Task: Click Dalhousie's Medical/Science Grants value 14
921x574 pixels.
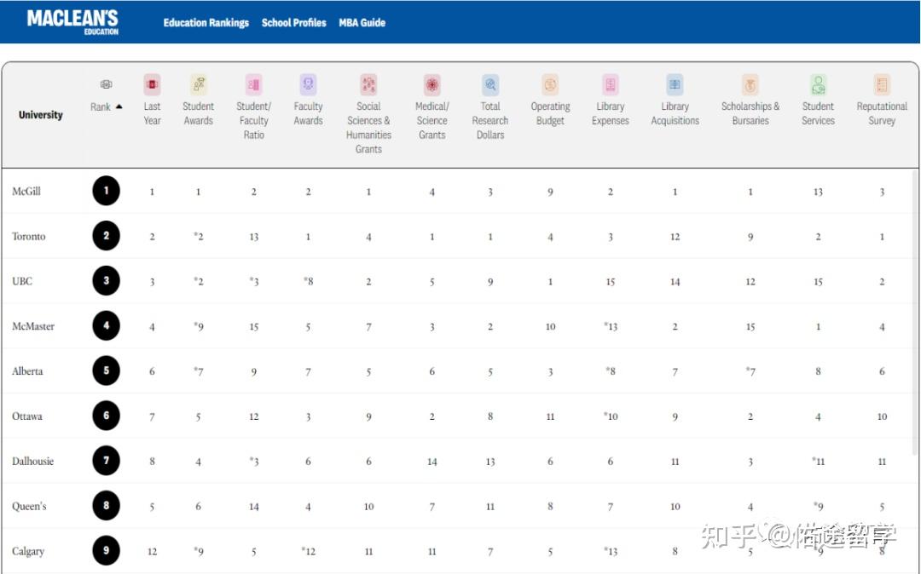Action: tap(432, 462)
